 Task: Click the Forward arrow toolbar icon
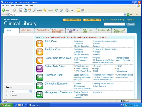coord(14,10)
